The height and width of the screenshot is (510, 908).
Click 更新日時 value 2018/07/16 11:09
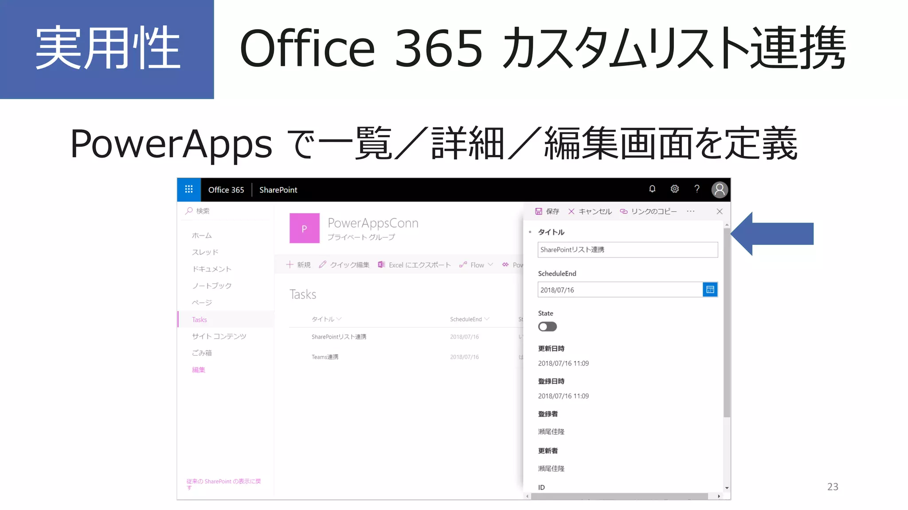coord(564,363)
